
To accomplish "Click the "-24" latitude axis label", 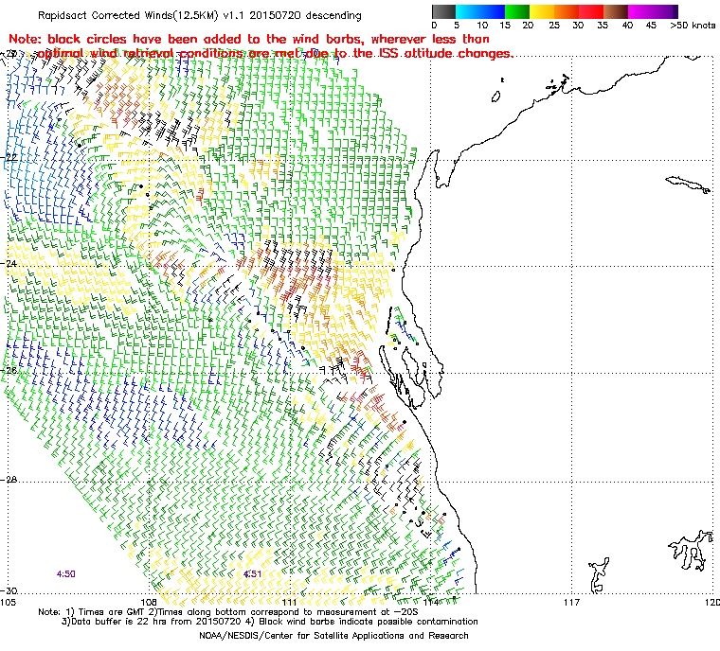I will (11, 264).
